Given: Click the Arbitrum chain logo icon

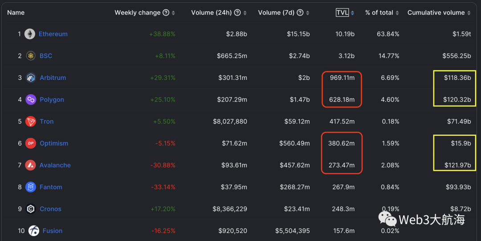Looking at the screenshot, I should click(31, 78).
